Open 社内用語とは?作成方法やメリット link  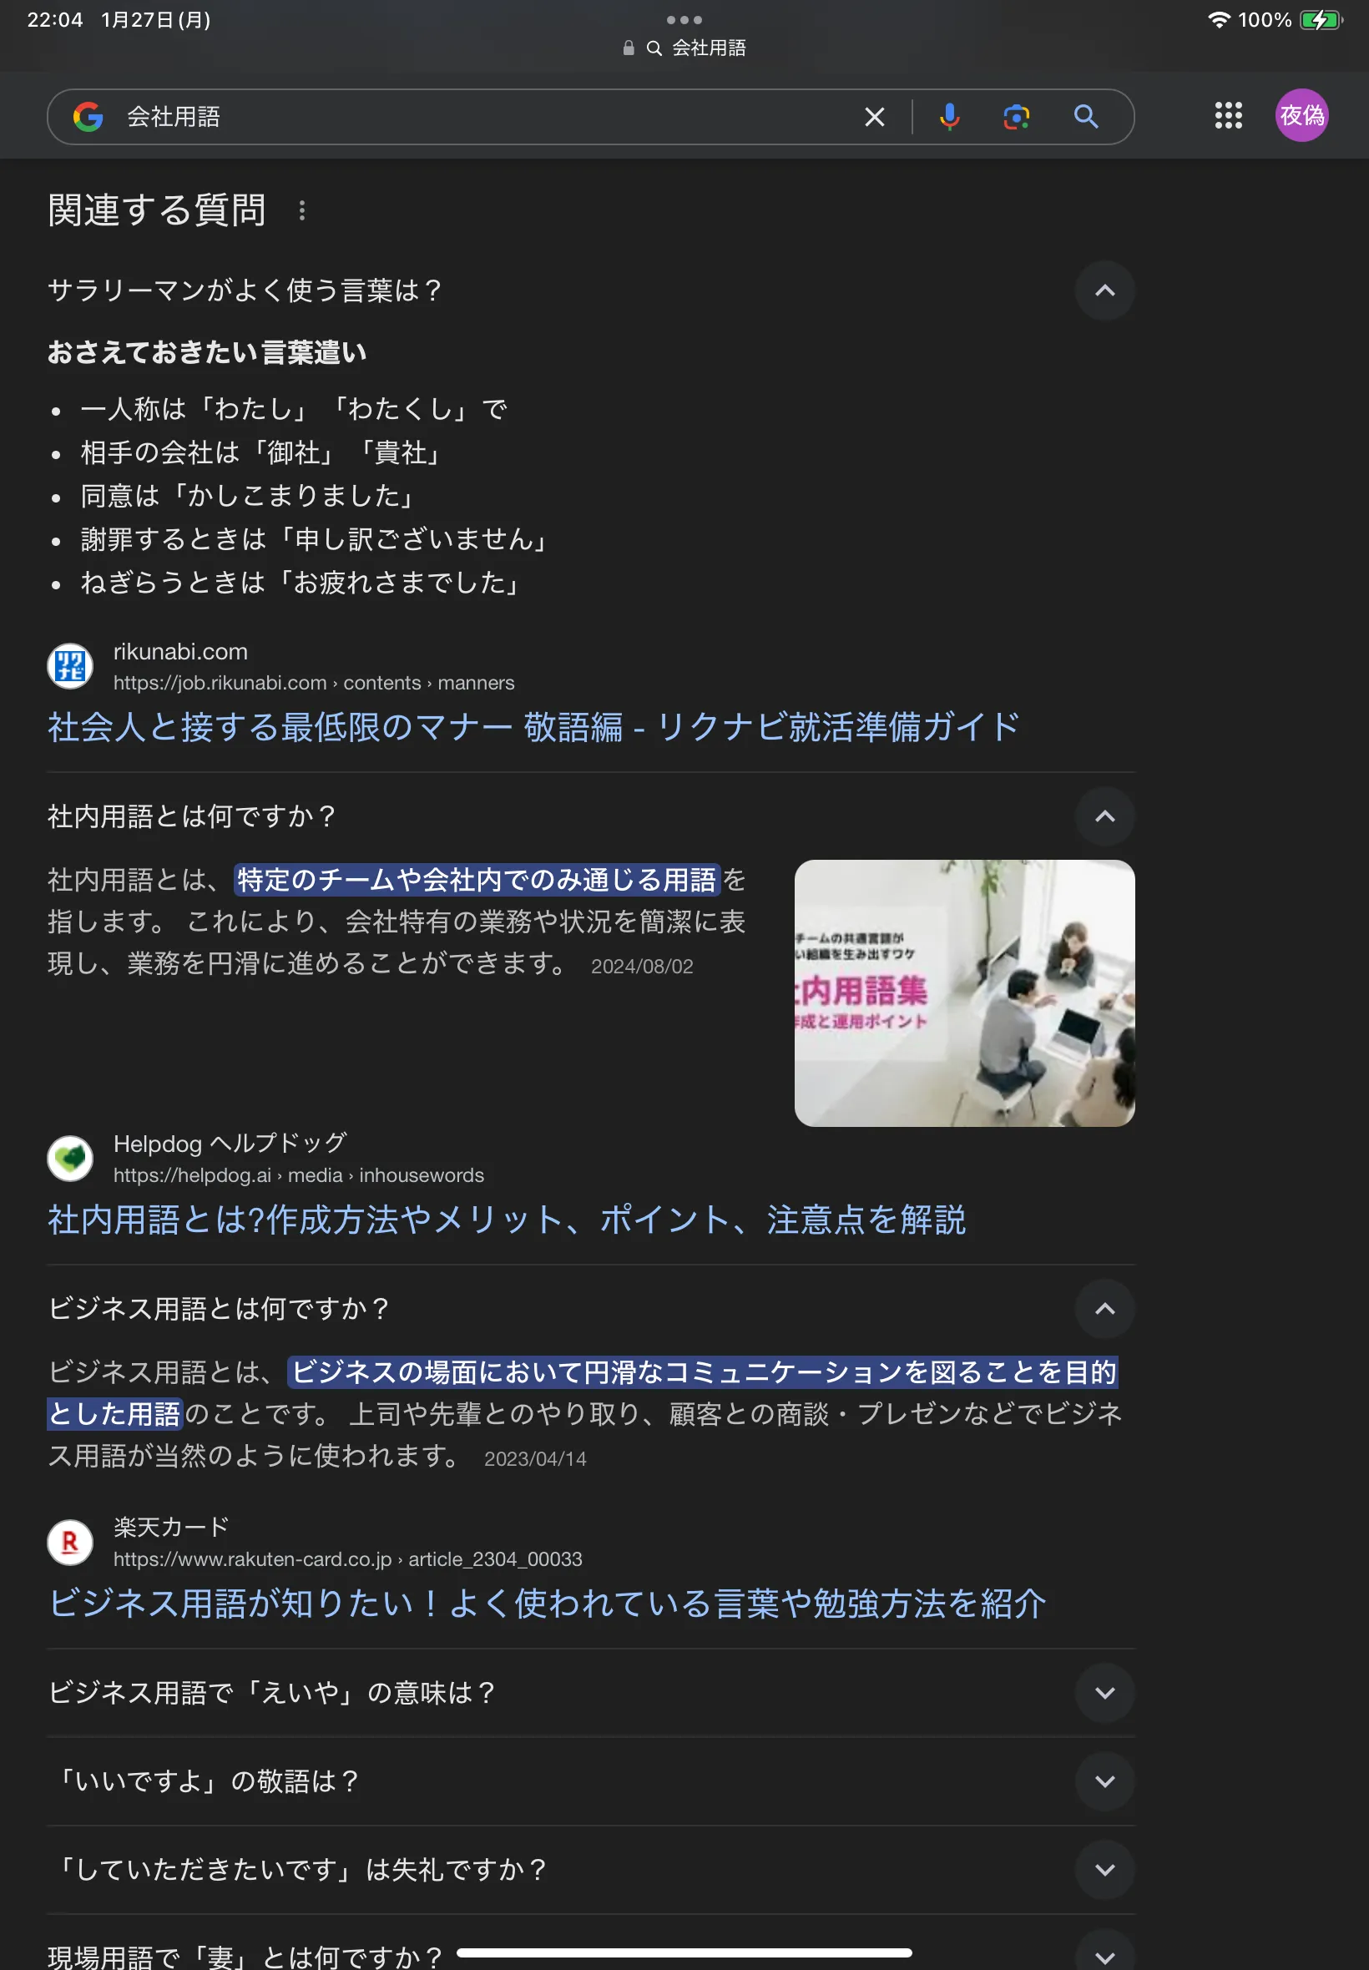pos(507,1220)
